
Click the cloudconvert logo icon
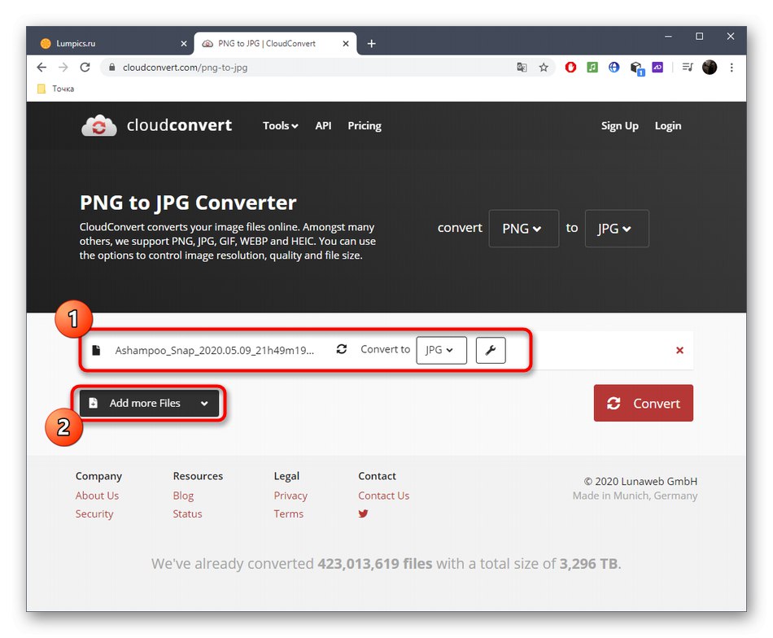tap(99, 125)
